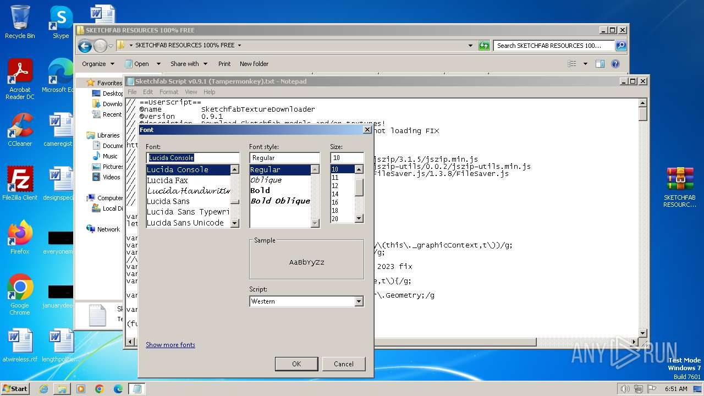
Task: Open Windows Media Player taskbar icon
Action: (81, 389)
